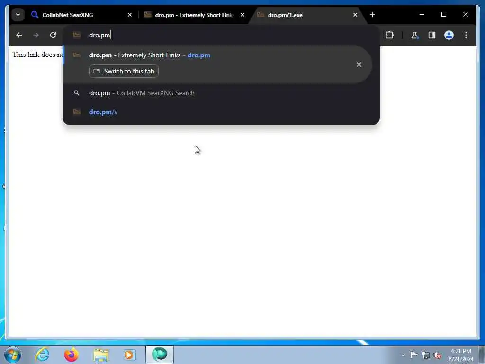
Task: Open the Windows Start menu
Action: point(13,355)
